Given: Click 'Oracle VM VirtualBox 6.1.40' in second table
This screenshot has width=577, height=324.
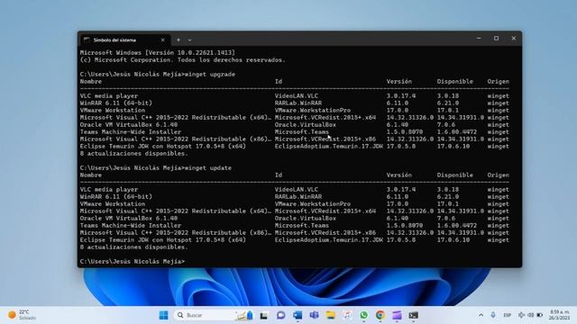Looking at the screenshot, I should point(128,218).
